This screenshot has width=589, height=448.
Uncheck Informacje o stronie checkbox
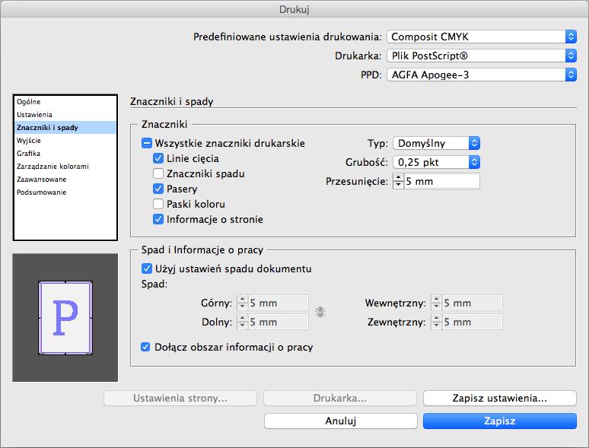[158, 219]
